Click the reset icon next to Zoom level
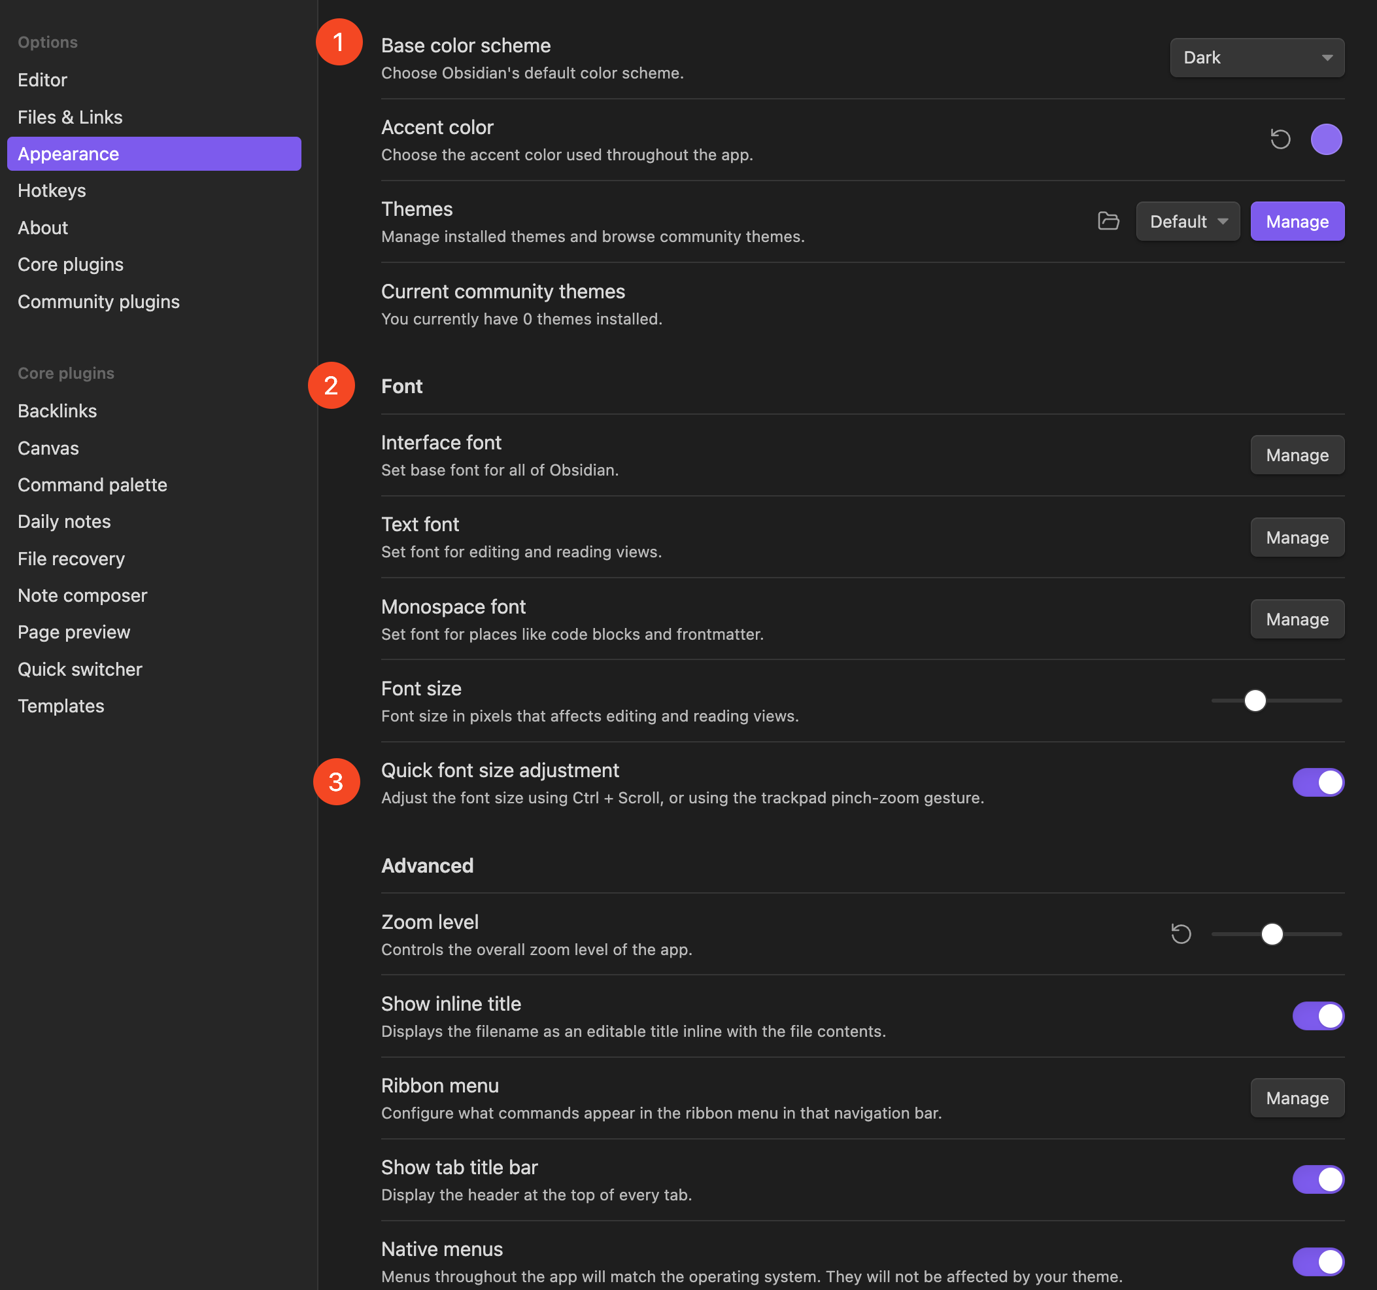Viewport: 1377px width, 1290px height. 1182,933
